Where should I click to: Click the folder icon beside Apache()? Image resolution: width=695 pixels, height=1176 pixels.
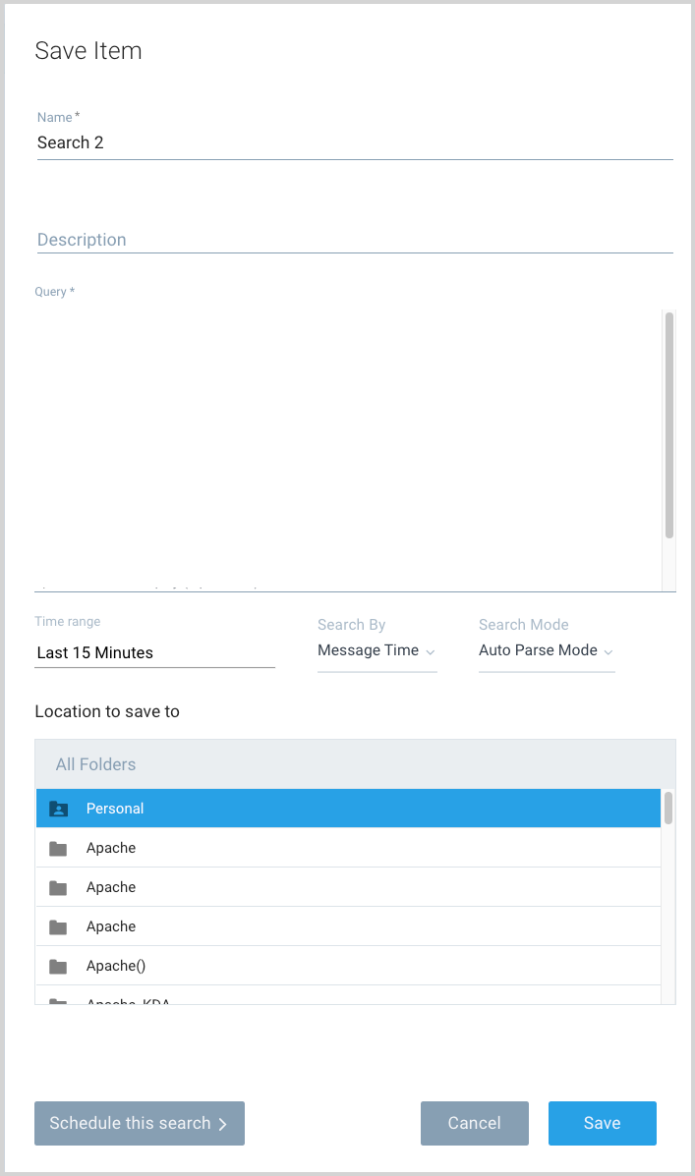point(58,965)
